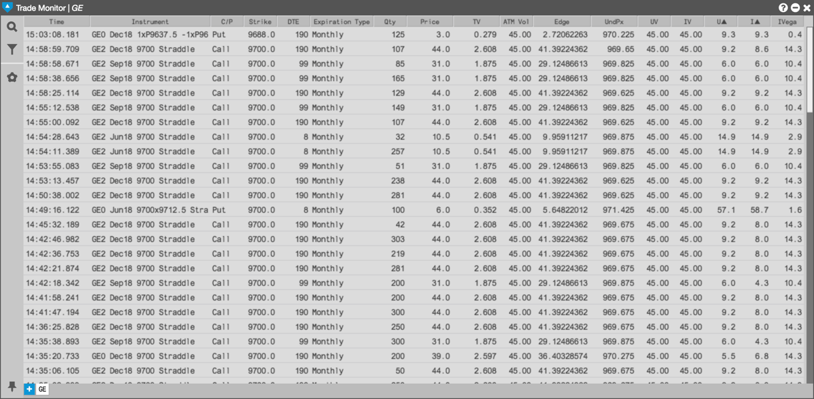Click the blue shield logo in title bar
Screen dimensions: 814x399
(x=8, y=7)
